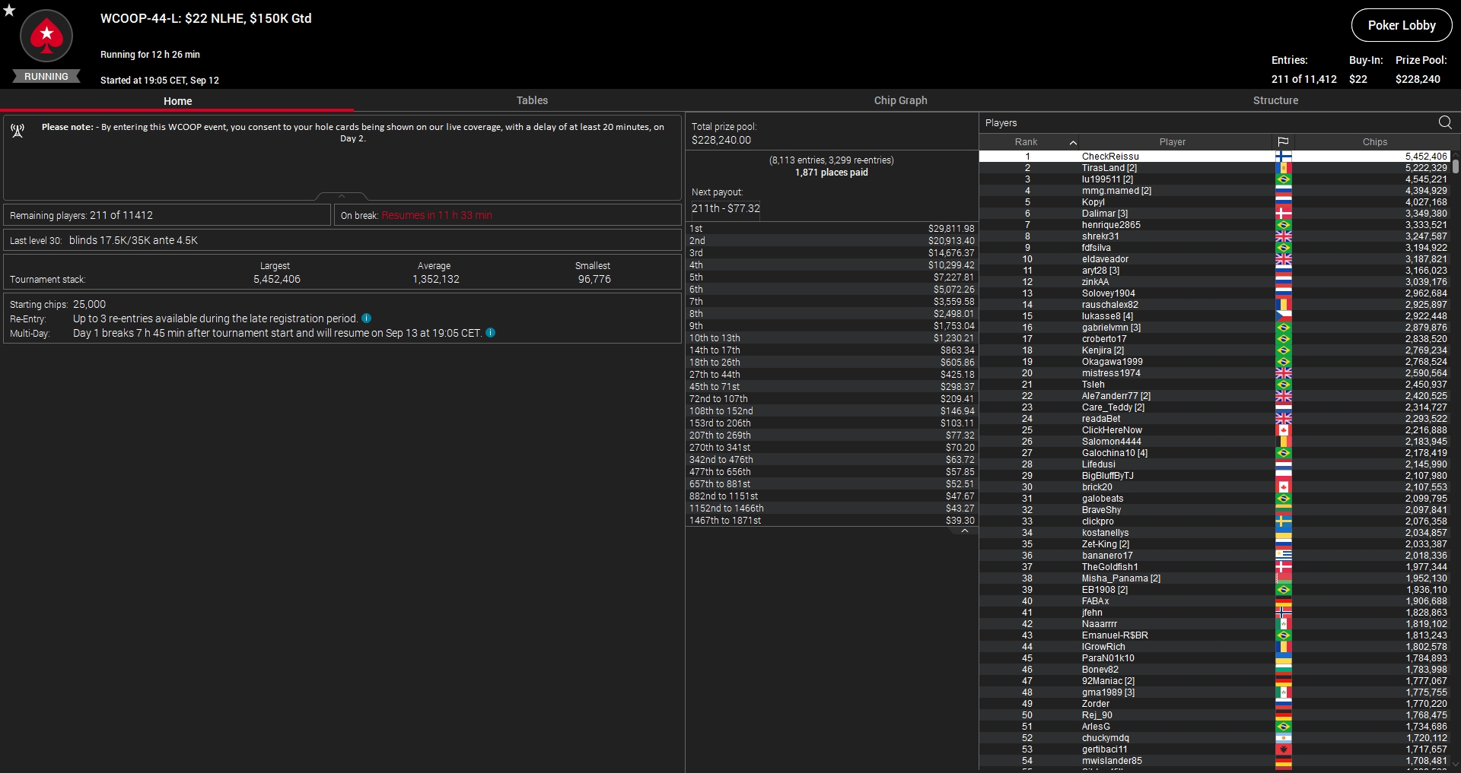This screenshot has width=1461, height=773.
Task: Click the scroll-up arrow of players list
Action: (x=1456, y=154)
